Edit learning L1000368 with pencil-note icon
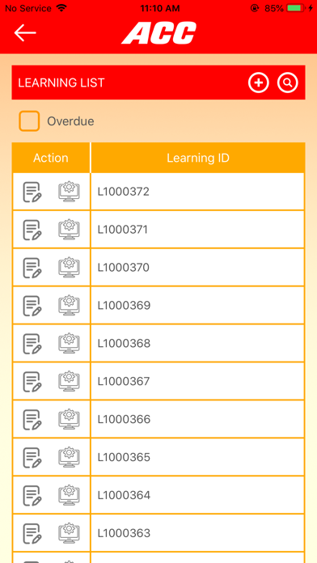317x563 pixels. [x=32, y=344]
